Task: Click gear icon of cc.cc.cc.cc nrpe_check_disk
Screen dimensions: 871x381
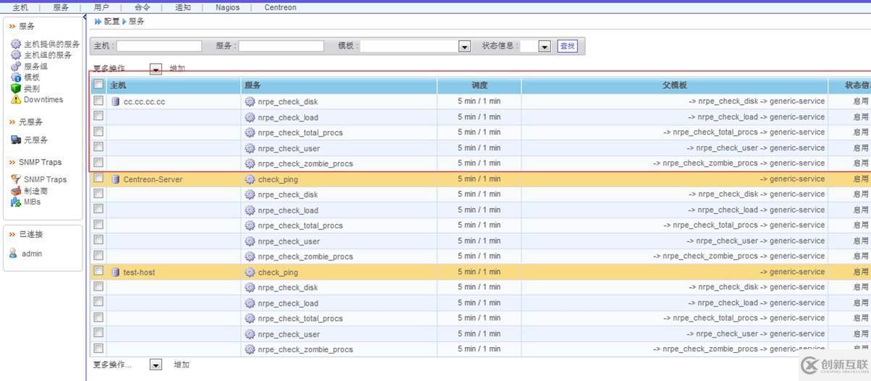Action: (250, 102)
